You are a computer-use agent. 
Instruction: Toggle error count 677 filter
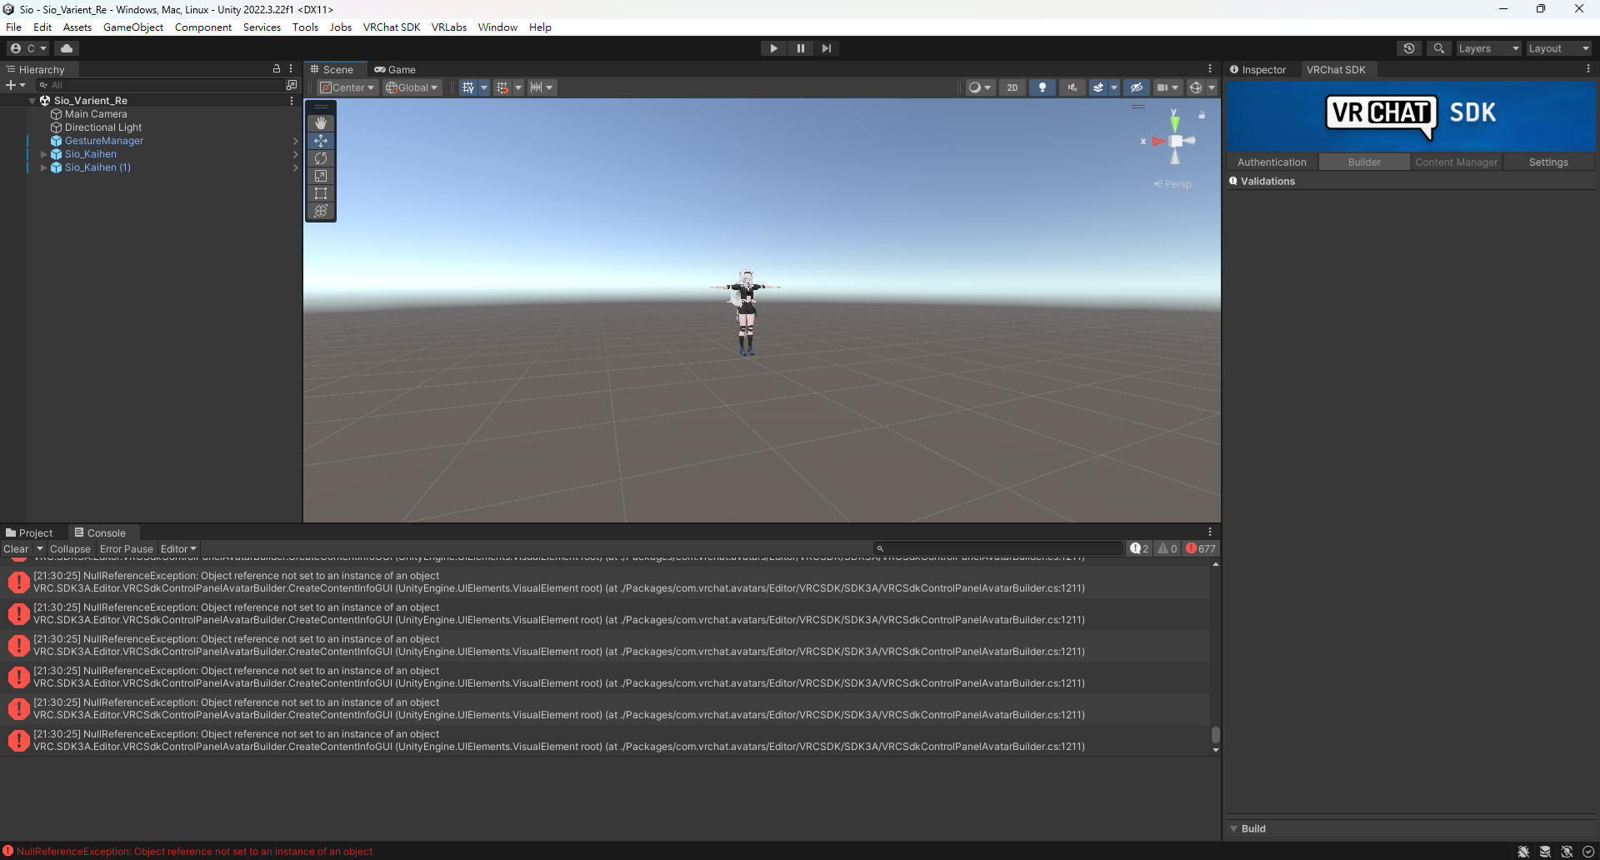[x=1201, y=548]
